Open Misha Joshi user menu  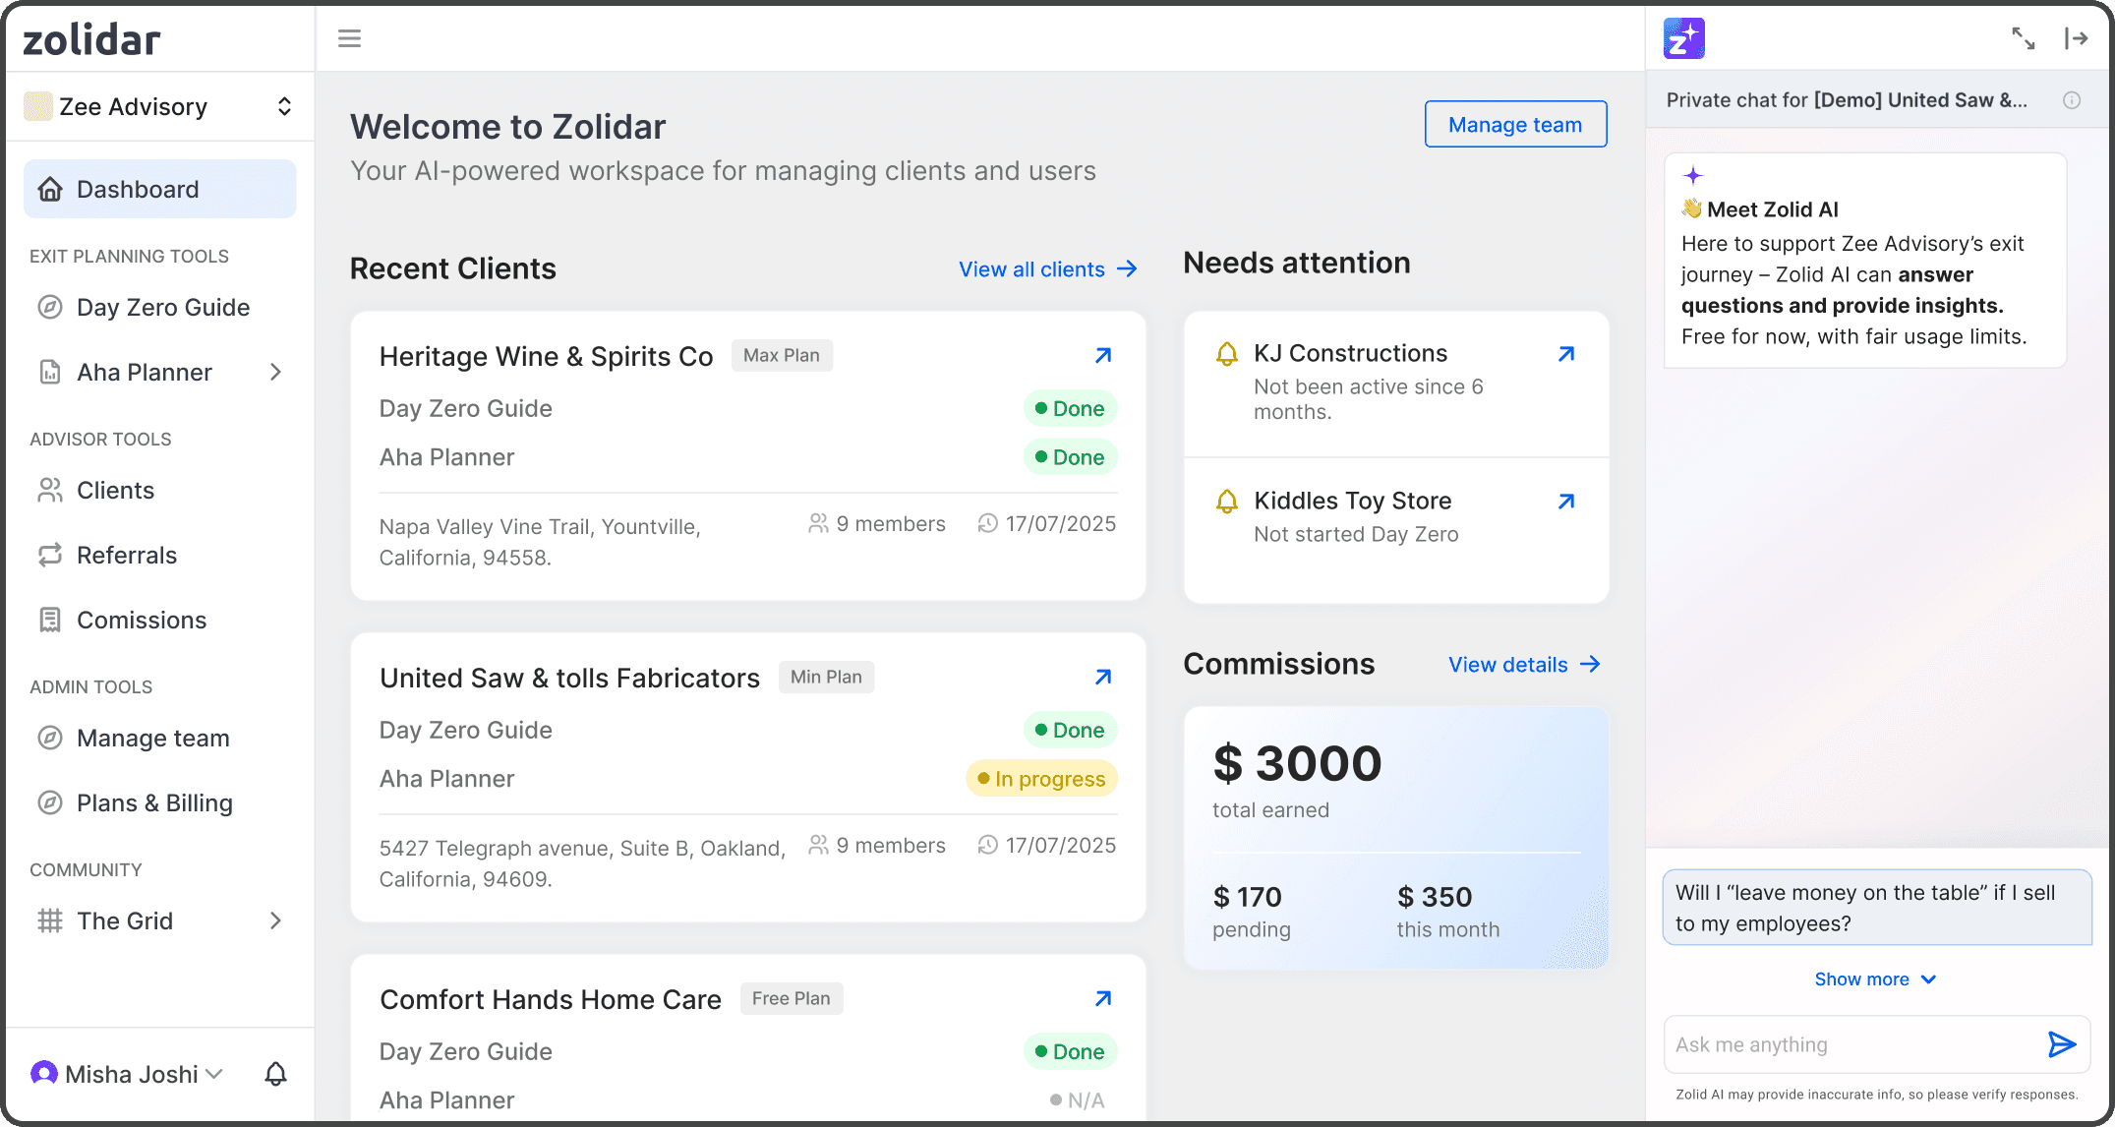pos(128,1074)
